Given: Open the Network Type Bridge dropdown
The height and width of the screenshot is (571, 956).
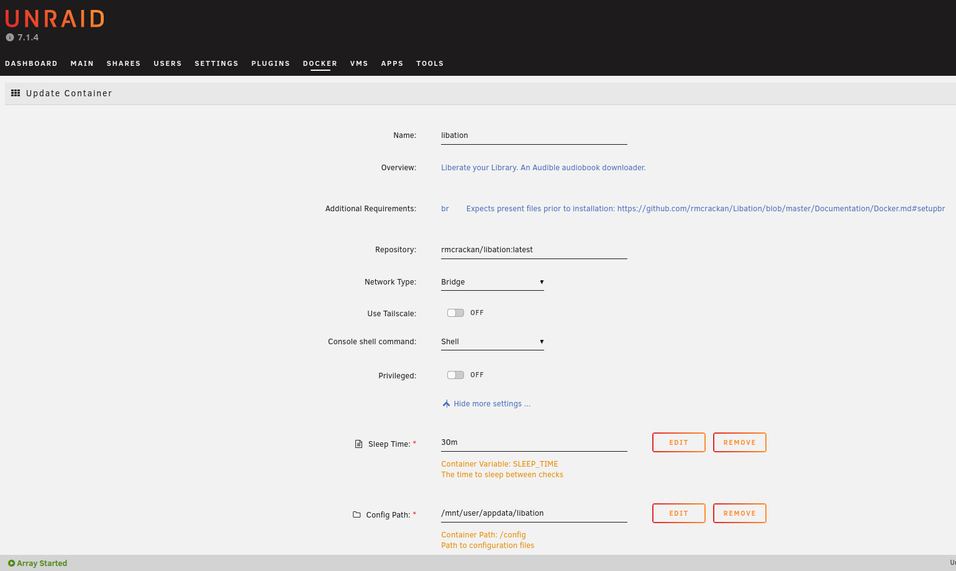Looking at the screenshot, I should coord(493,282).
